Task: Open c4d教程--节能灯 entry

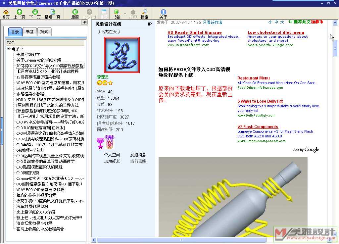Action: pos(30,150)
